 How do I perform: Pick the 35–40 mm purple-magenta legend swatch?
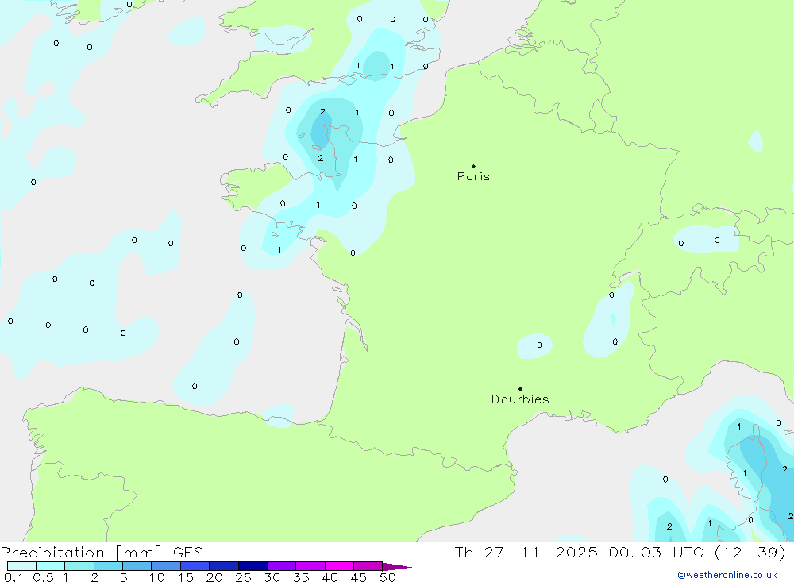point(310,566)
